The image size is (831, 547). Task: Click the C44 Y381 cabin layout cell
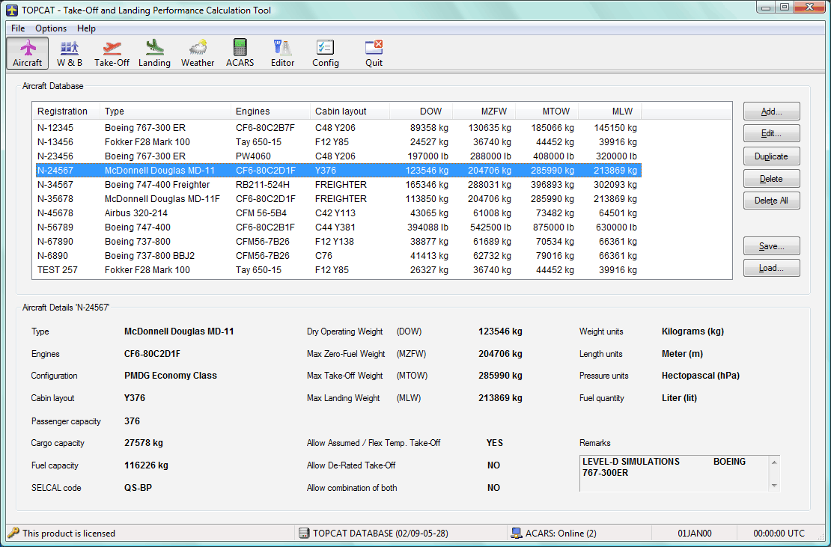point(335,227)
